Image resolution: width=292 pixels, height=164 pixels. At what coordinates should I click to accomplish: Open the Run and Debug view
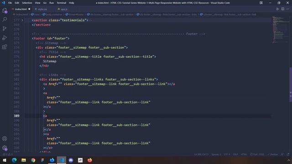(x=5, y=37)
